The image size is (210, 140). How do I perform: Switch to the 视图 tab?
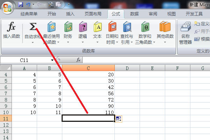[x=171, y=14]
